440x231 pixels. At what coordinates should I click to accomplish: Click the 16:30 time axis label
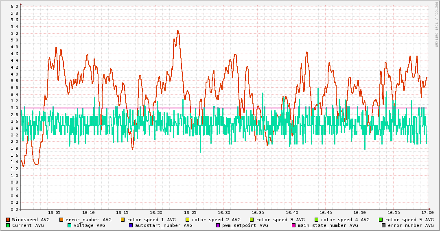tap(224, 212)
